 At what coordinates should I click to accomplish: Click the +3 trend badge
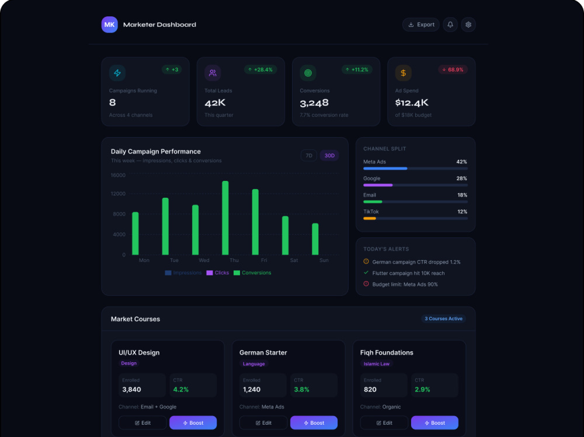click(x=172, y=69)
